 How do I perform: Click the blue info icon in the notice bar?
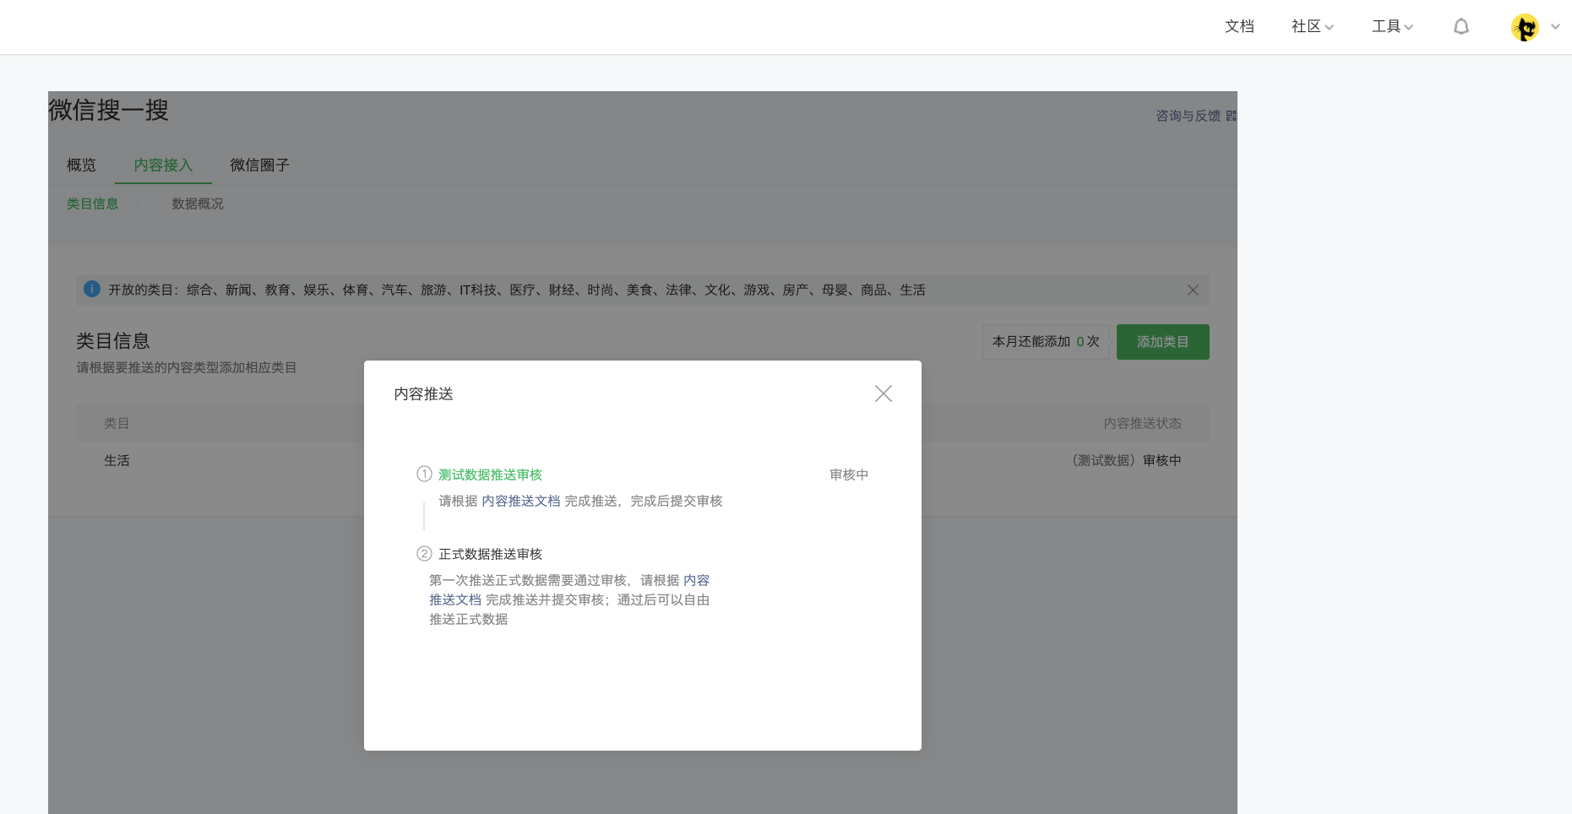point(92,290)
